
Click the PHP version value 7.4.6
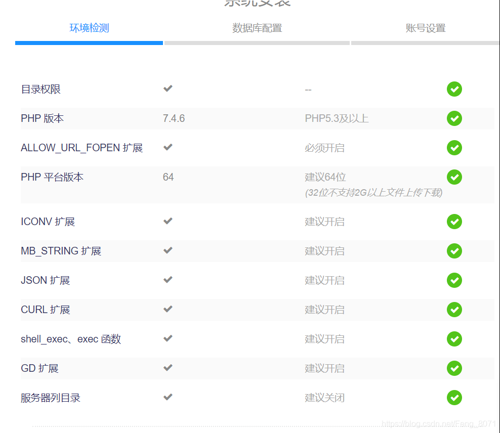tap(174, 118)
